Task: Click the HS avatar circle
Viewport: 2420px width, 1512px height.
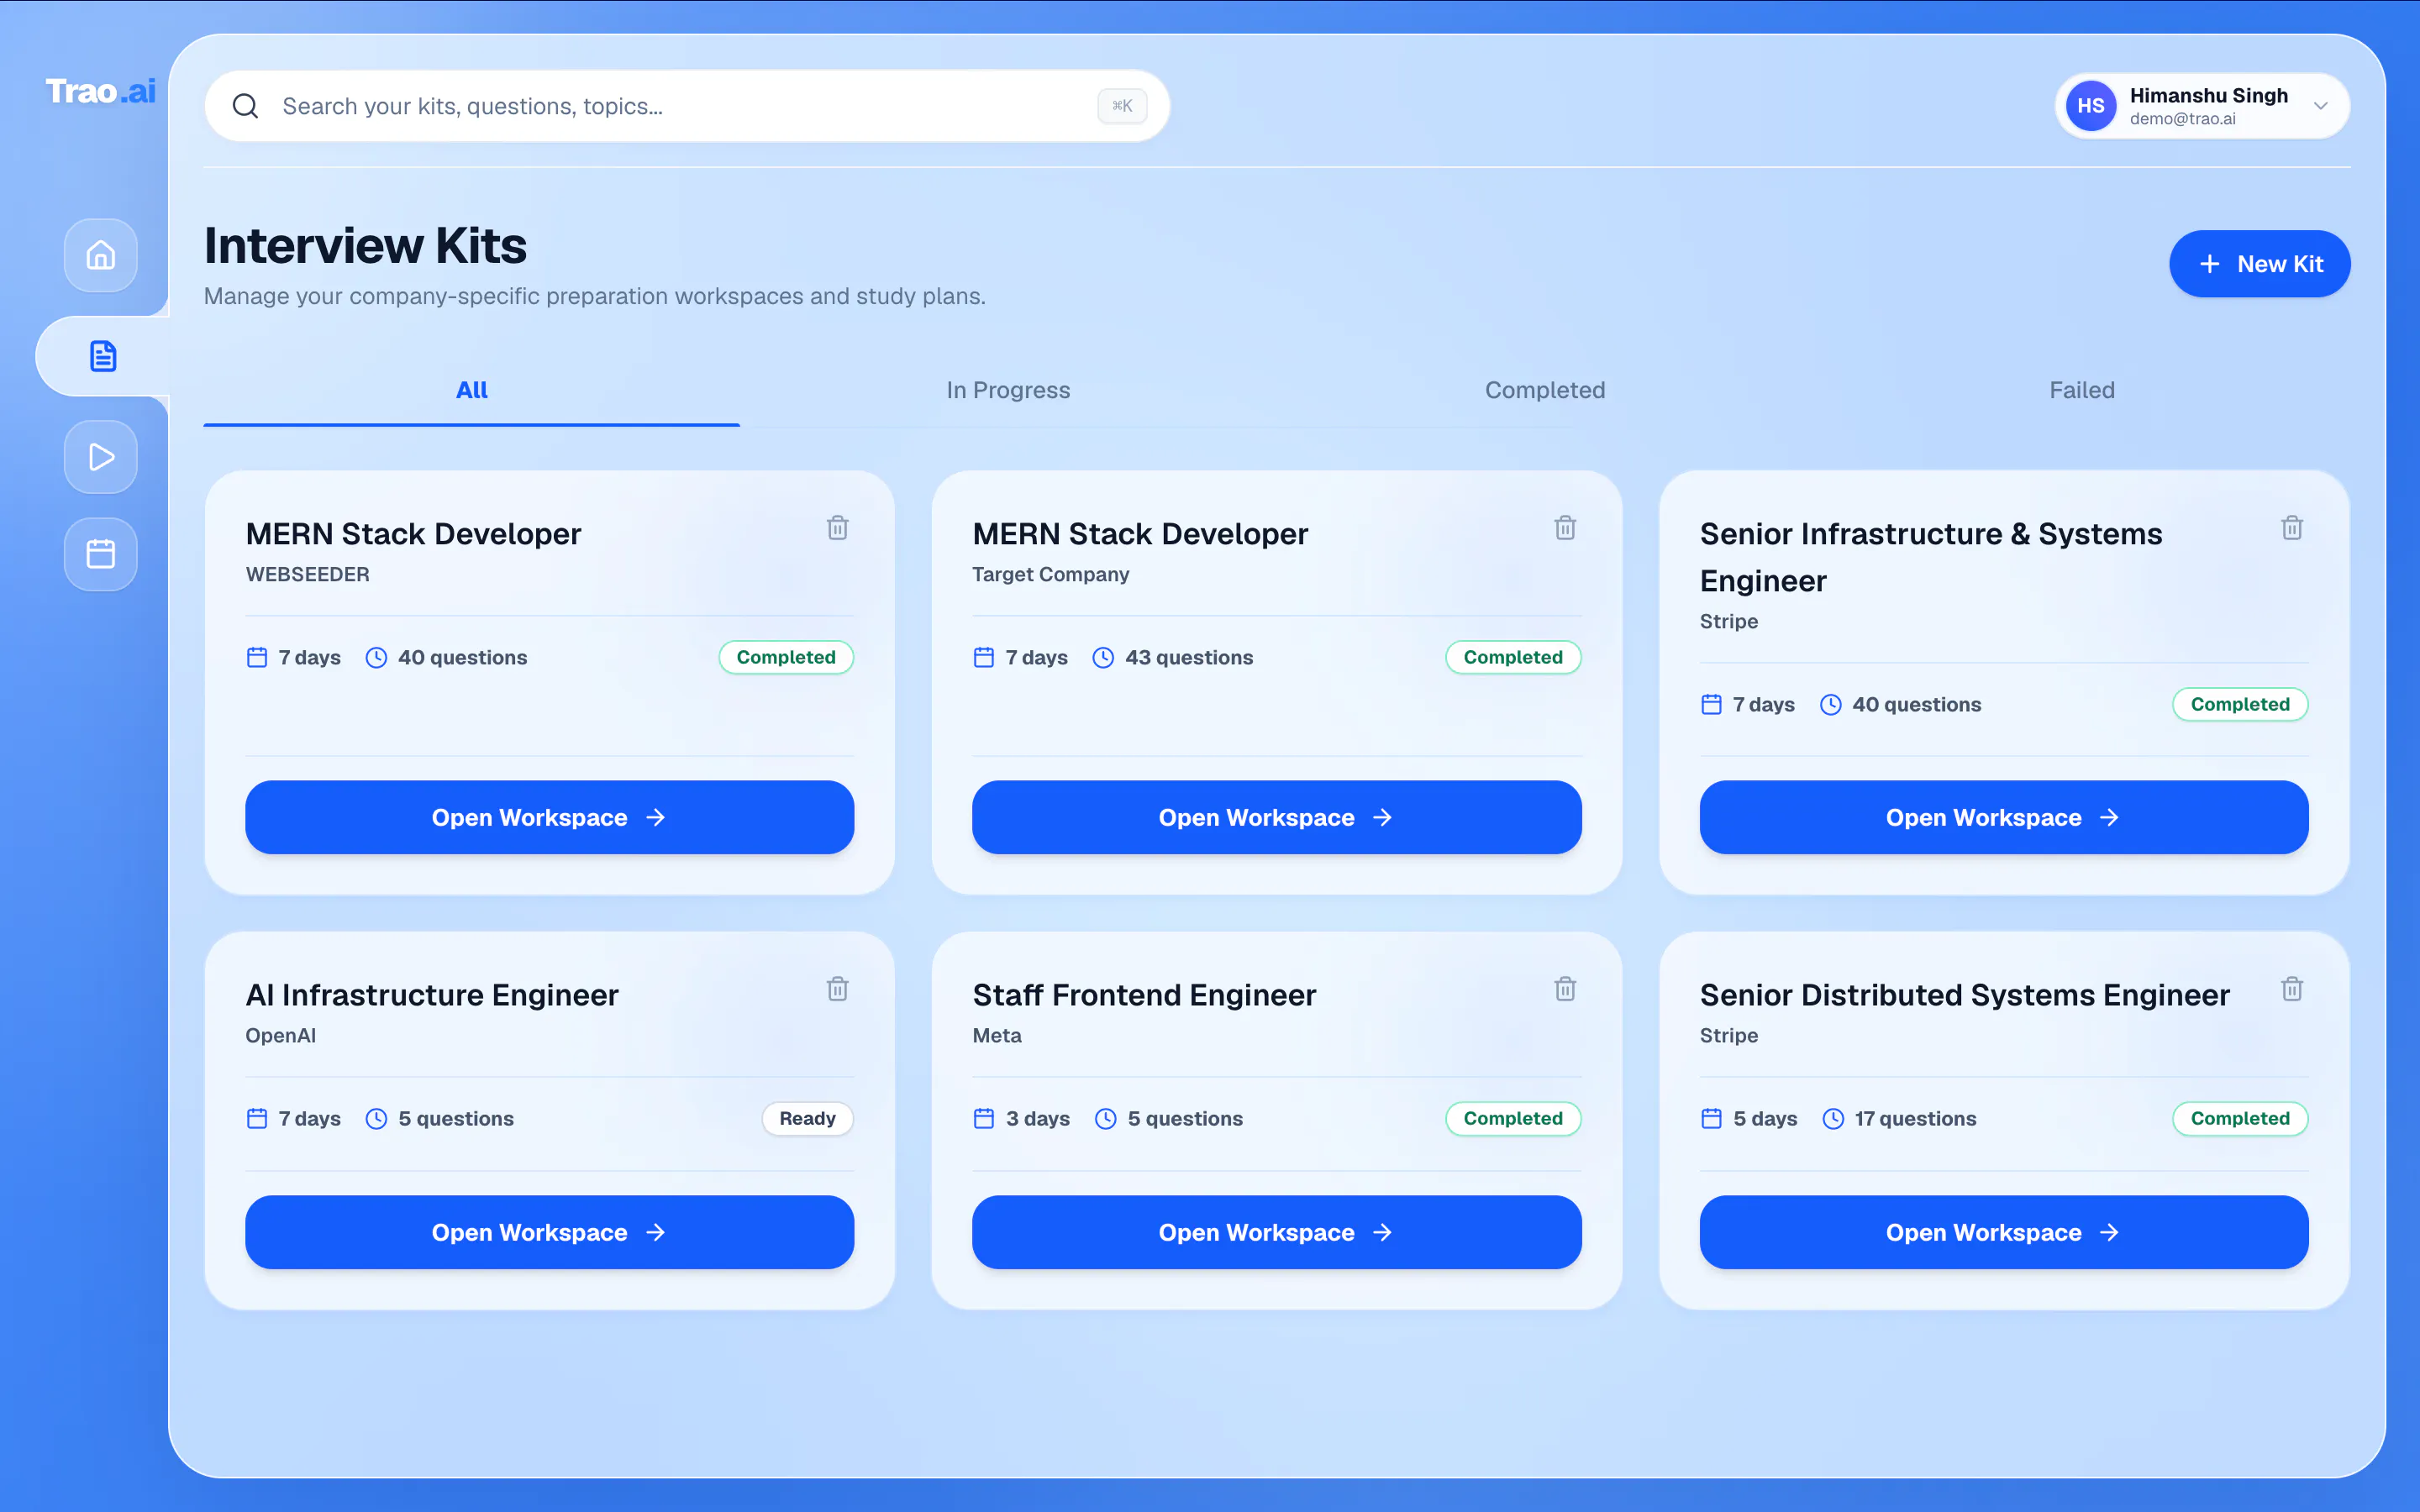Action: pos(2091,106)
